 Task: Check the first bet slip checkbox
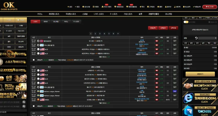(x=34, y=60)
